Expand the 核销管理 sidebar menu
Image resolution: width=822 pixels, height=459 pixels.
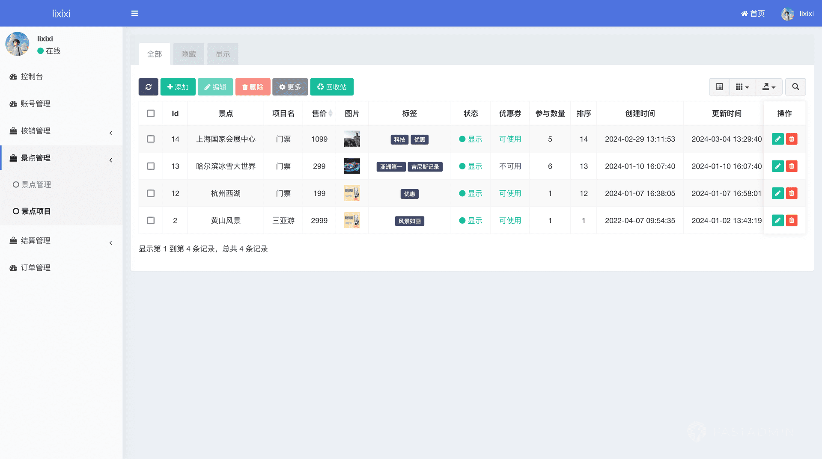[61, 131]
